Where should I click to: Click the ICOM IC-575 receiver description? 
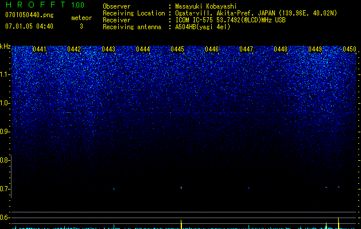(230, 20)
